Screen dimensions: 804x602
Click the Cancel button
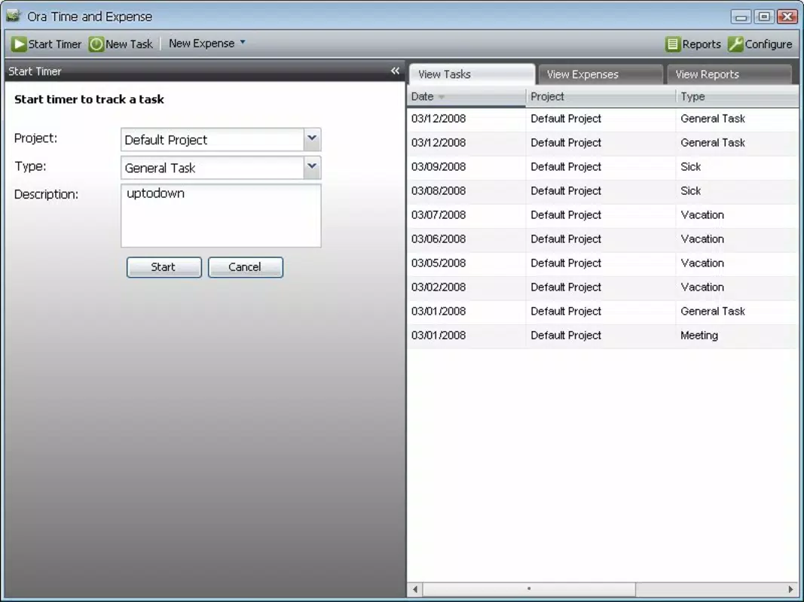[245, 267]
